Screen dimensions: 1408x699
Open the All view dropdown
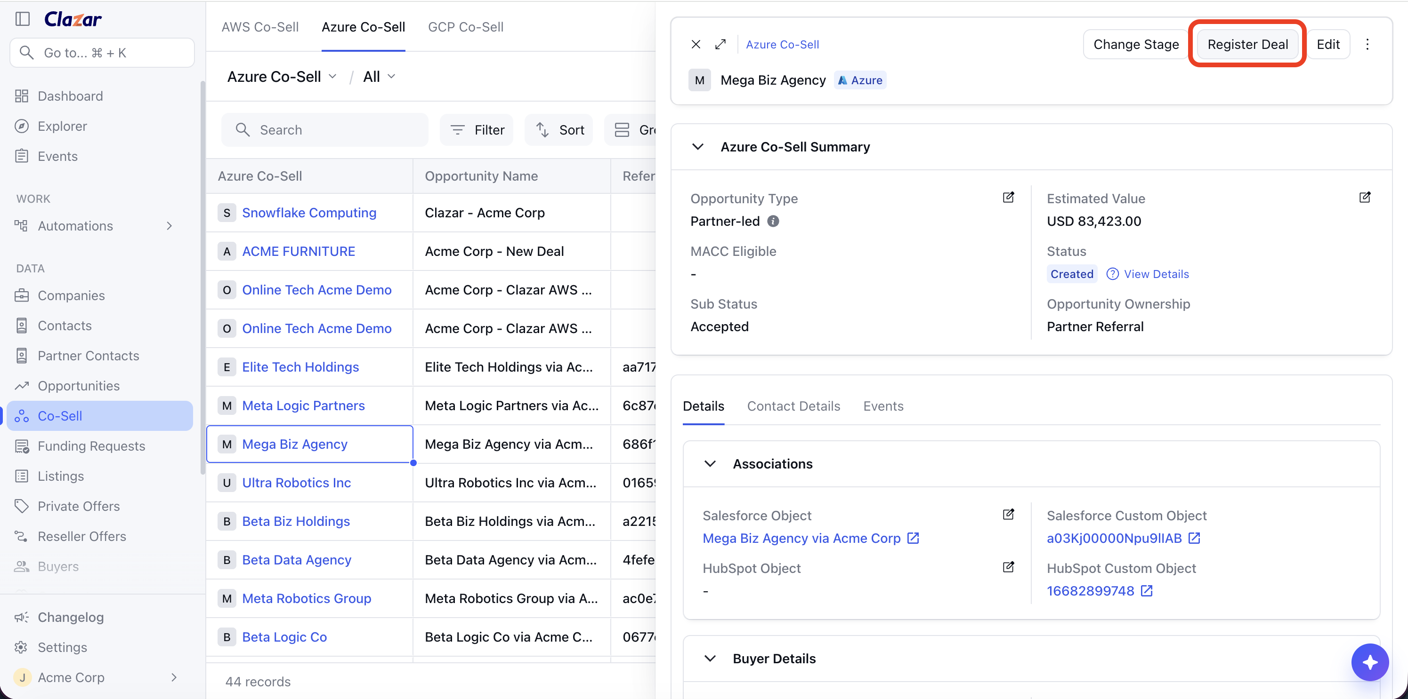tap(379, 77)
